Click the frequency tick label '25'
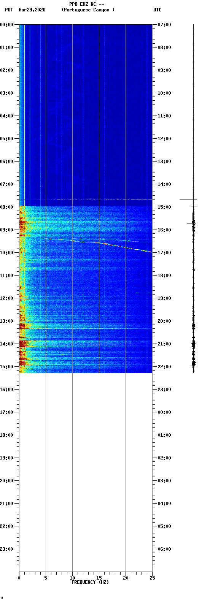The height and width of the screenshot is (602, 210). (x=152, y=578)
